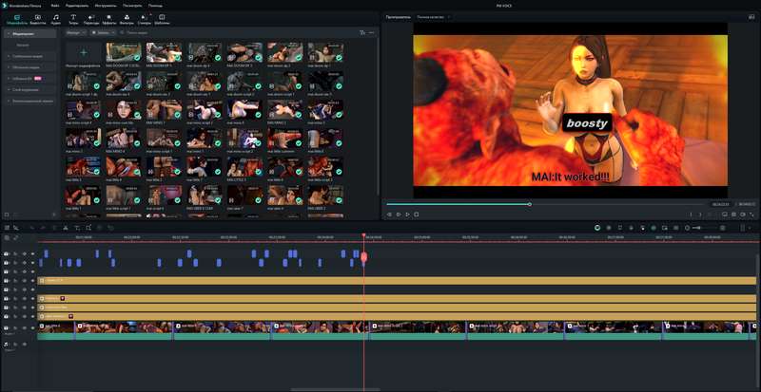Click the delete icon in the timeline toolbar
The height and width of the screenshot is (392, 761).
point(54,227)
